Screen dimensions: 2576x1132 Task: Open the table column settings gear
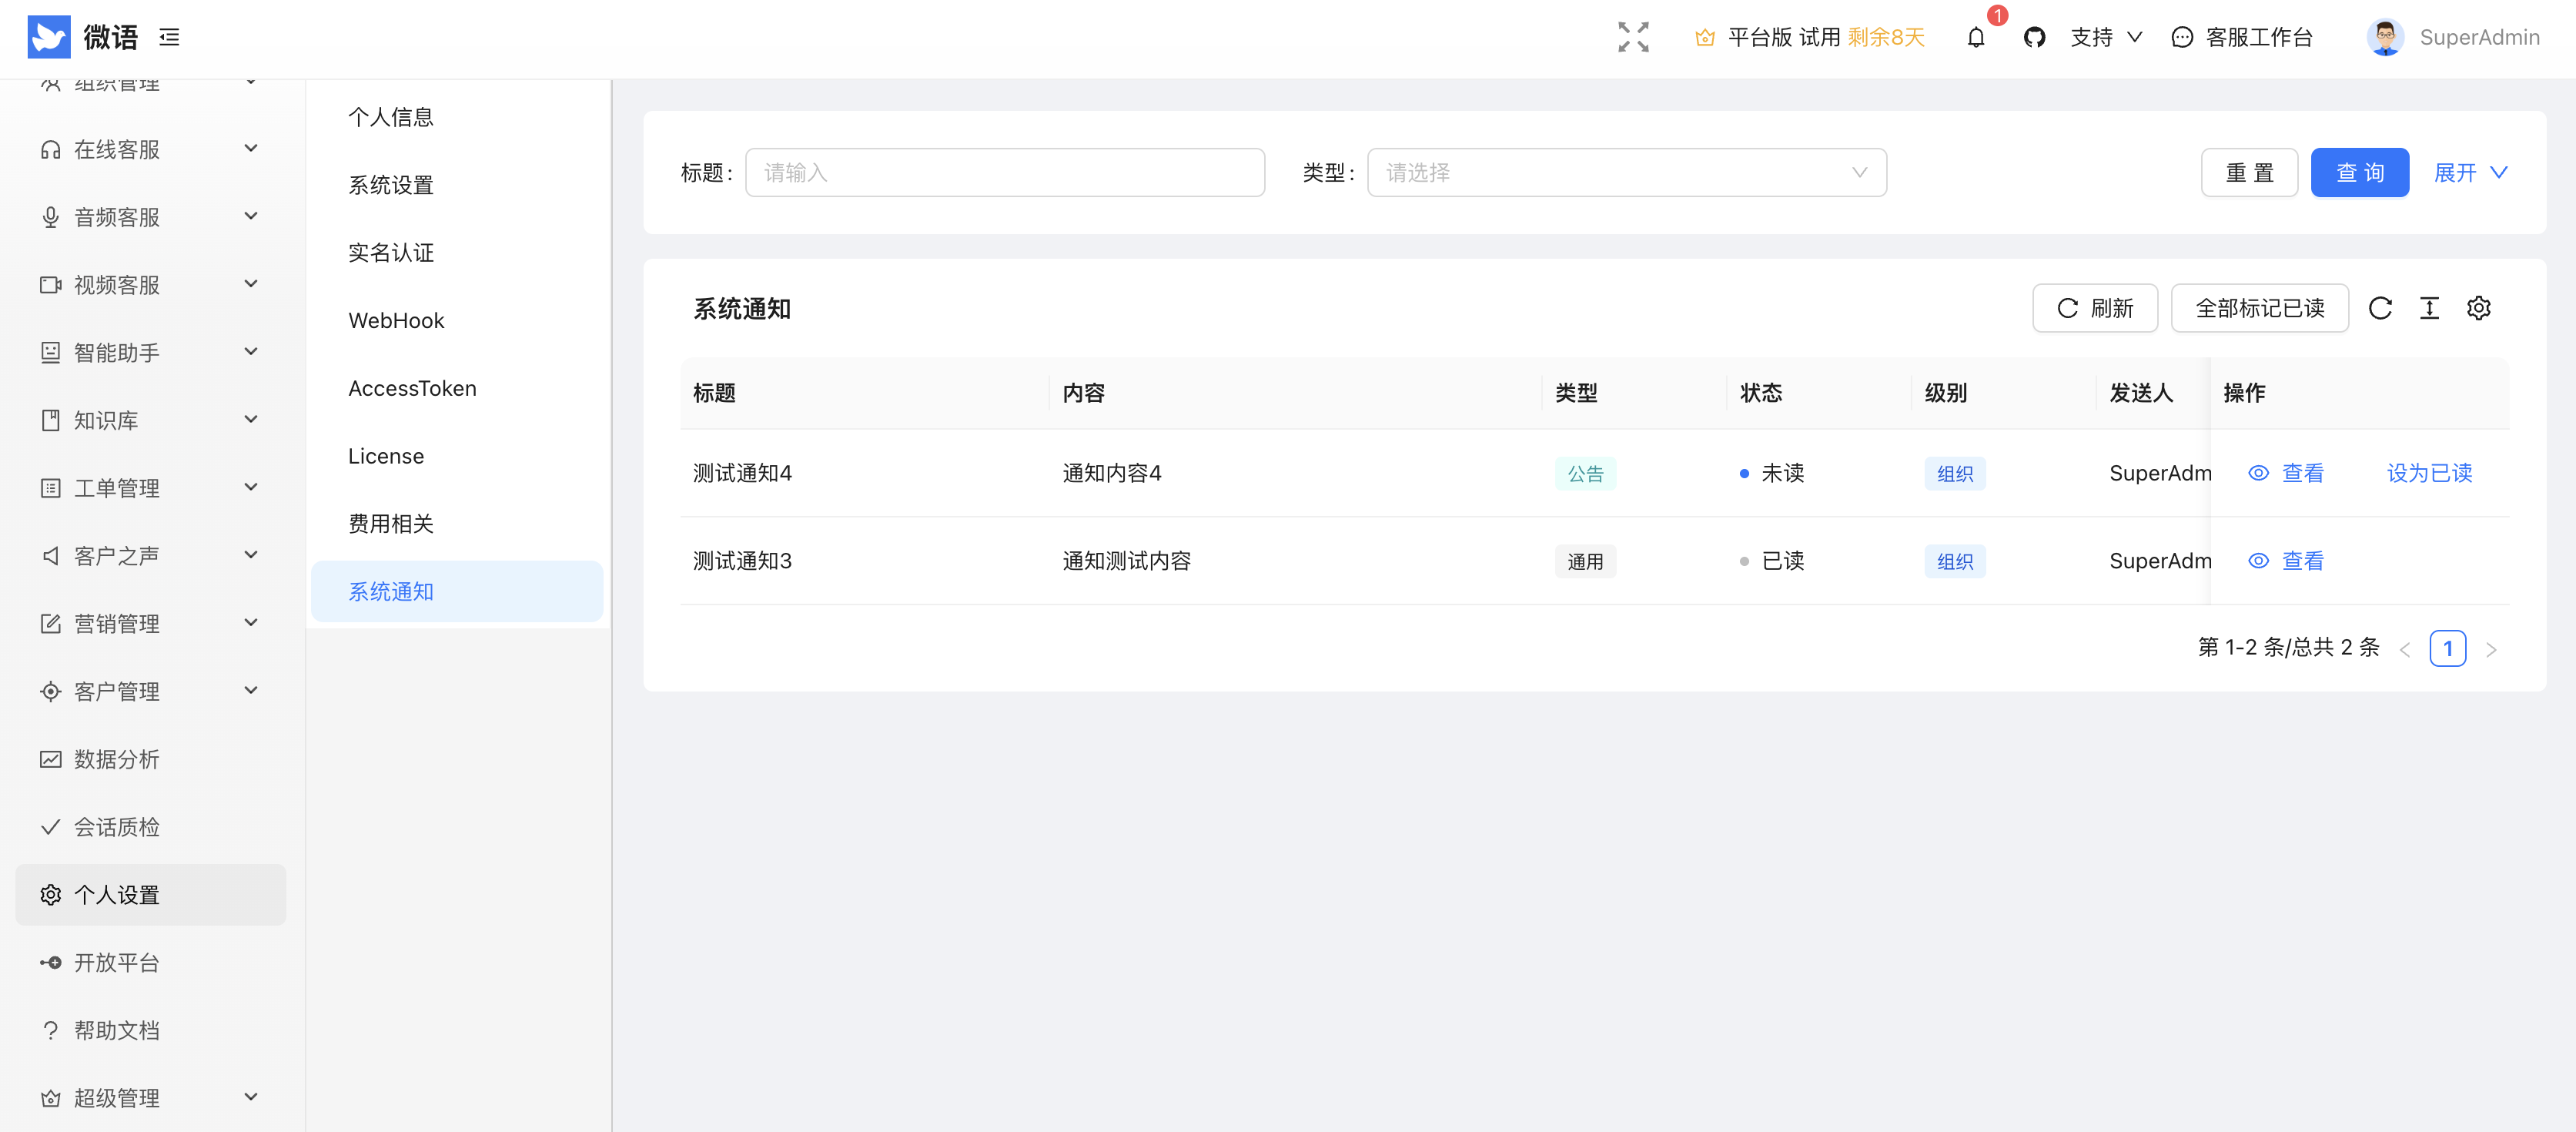(2478, 308)
